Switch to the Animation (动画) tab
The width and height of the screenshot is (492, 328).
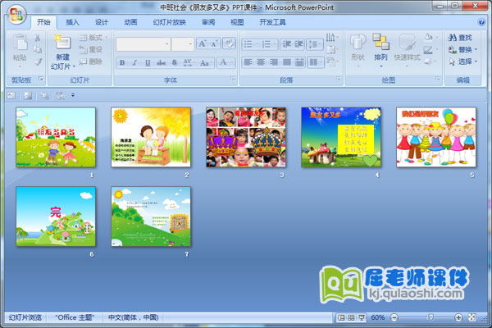pos(130,22)
